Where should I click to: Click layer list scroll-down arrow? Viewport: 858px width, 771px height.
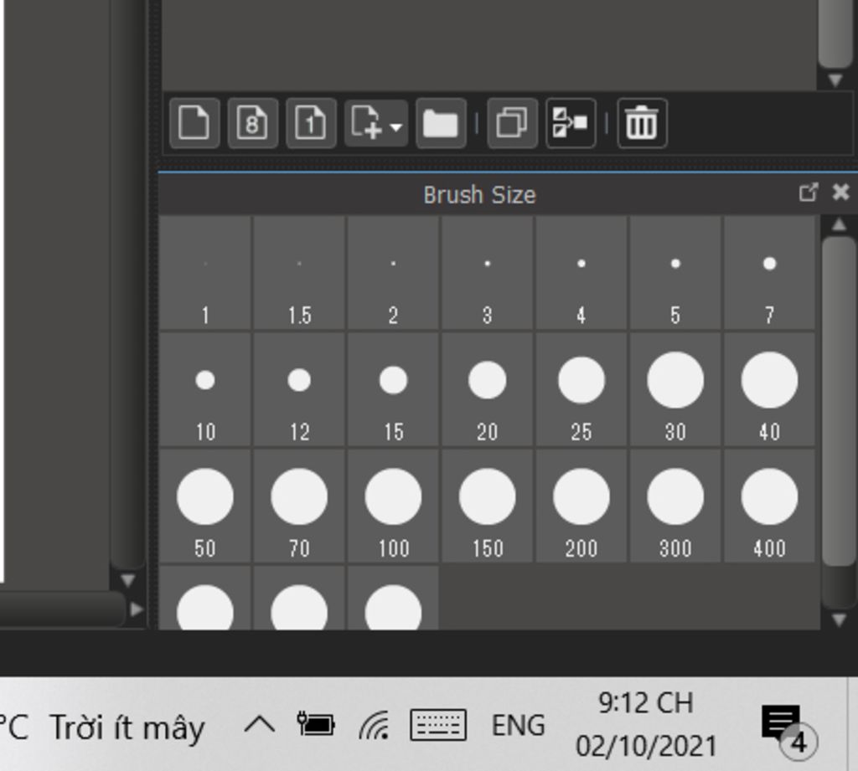pyautogui.click(x=835, y=81)
